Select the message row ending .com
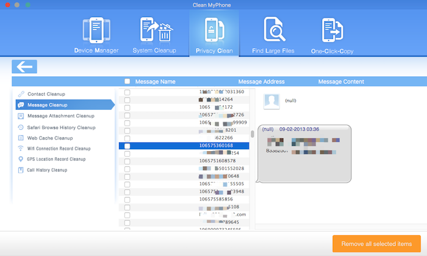 [x=184, y=215]
